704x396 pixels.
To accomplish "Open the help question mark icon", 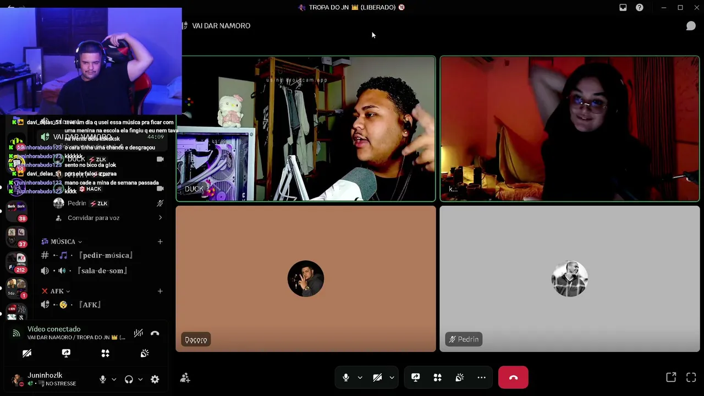I will pyautogui.click(x=640, y=8).
